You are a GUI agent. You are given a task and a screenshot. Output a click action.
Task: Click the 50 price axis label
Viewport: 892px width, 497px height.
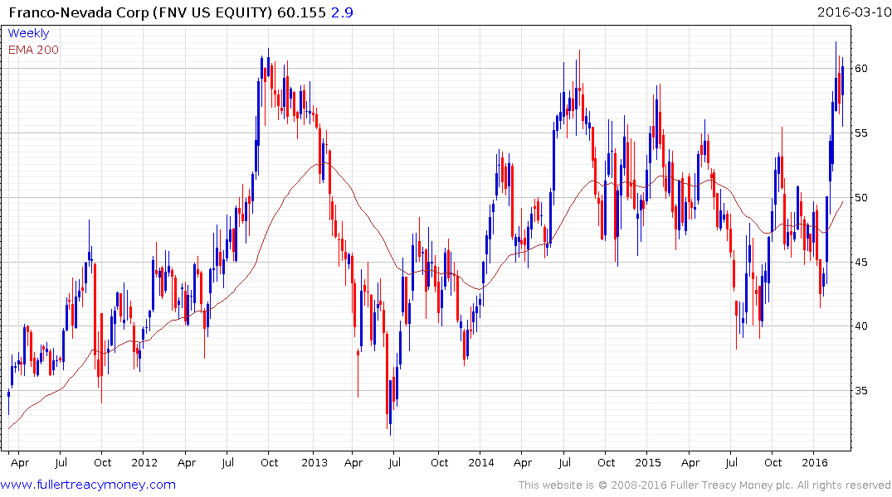click(861, 198)
